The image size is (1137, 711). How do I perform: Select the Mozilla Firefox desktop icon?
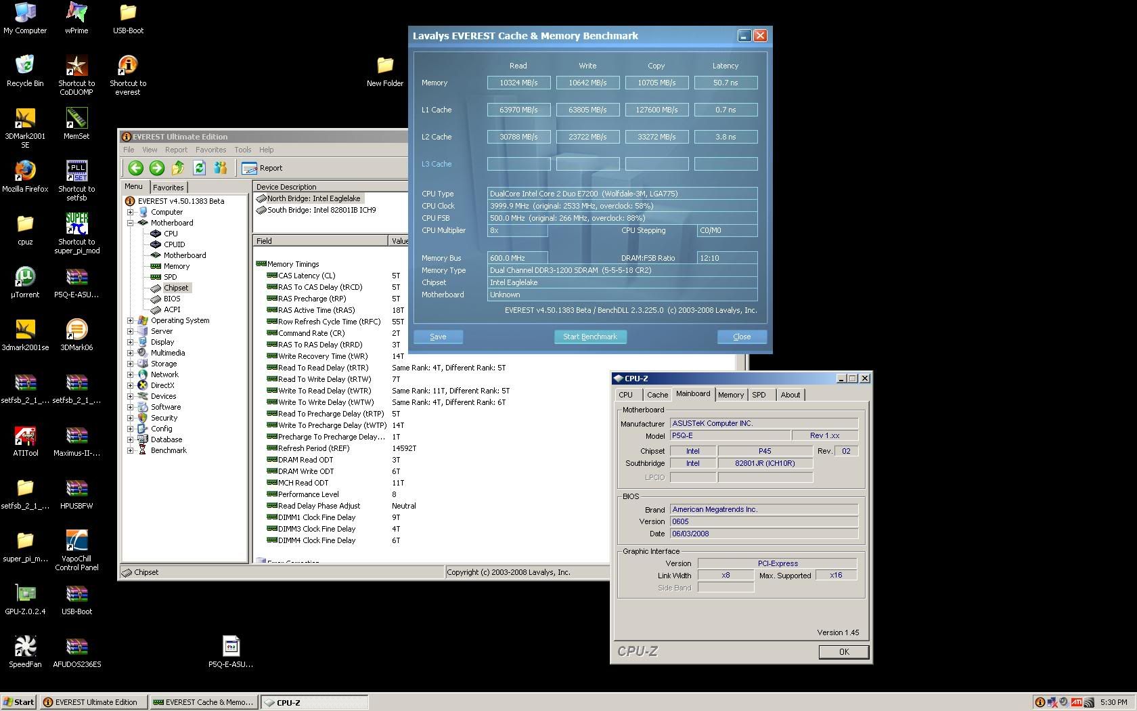tap(25, 177)
